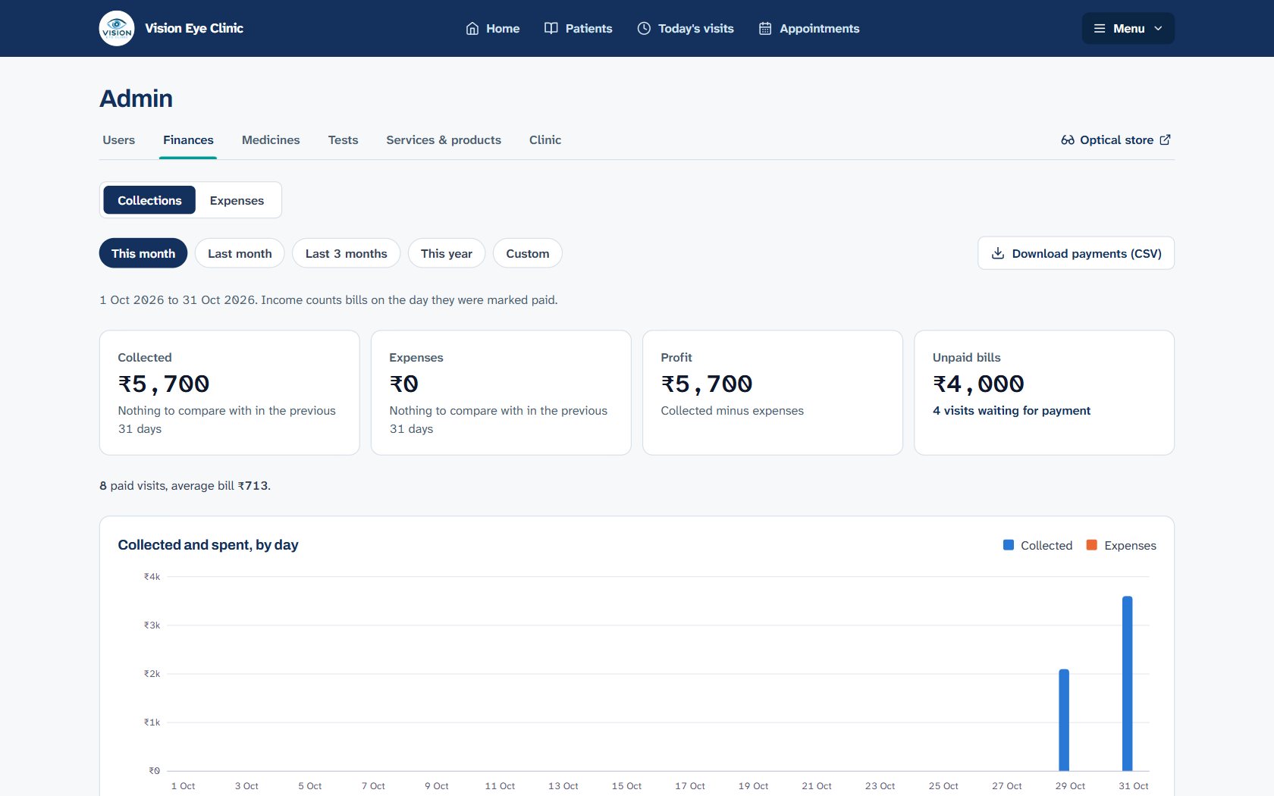
Task: Click the Today's visits clock icon
Action: tap(644, 28)
